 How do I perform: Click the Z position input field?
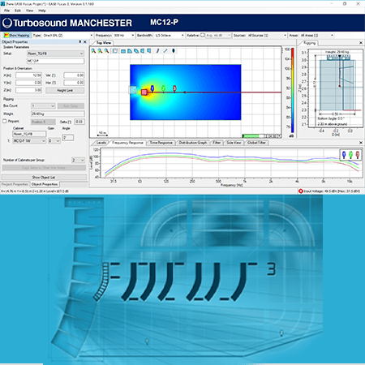pyautogui.click(x=28, y=90)
